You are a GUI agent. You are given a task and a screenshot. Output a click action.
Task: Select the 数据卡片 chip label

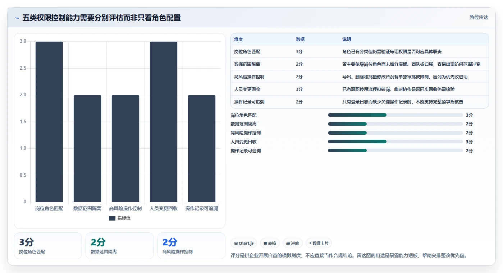[320, 243]
